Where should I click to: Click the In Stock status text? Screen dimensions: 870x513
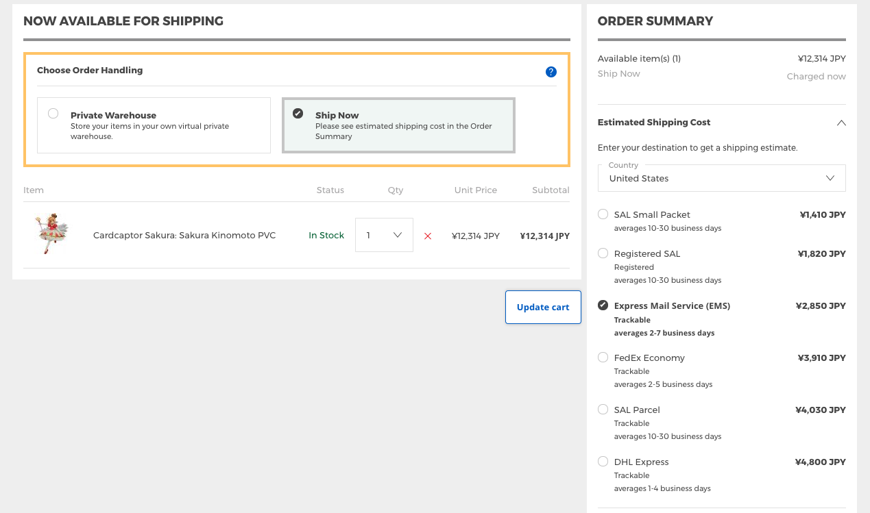pos(326,236)
